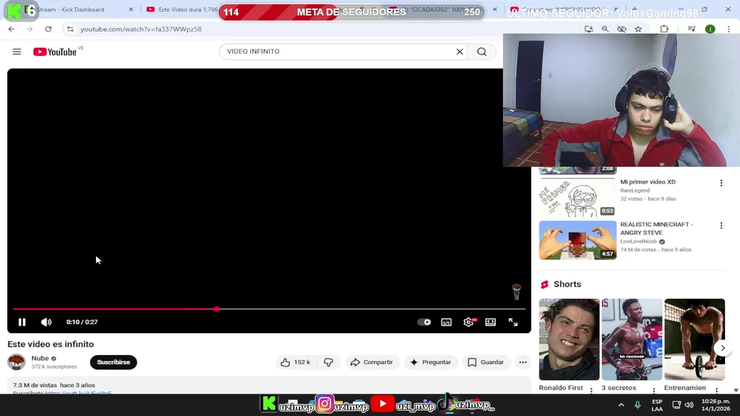This screenshot has width=740, height=416.
Task: Enter fullscreen mode in the player
Action: [x=513, y=322]
